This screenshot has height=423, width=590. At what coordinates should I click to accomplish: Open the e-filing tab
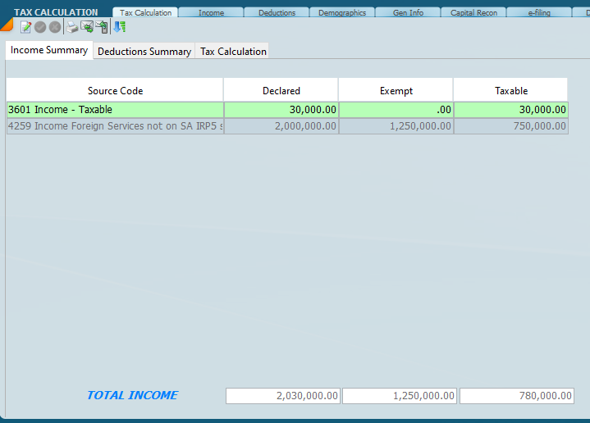tap(539, 13)
